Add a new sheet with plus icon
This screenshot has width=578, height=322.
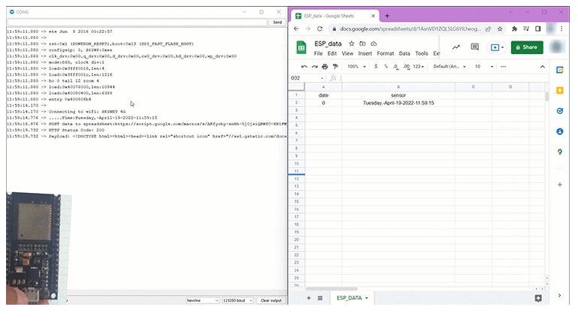point(308,298)
